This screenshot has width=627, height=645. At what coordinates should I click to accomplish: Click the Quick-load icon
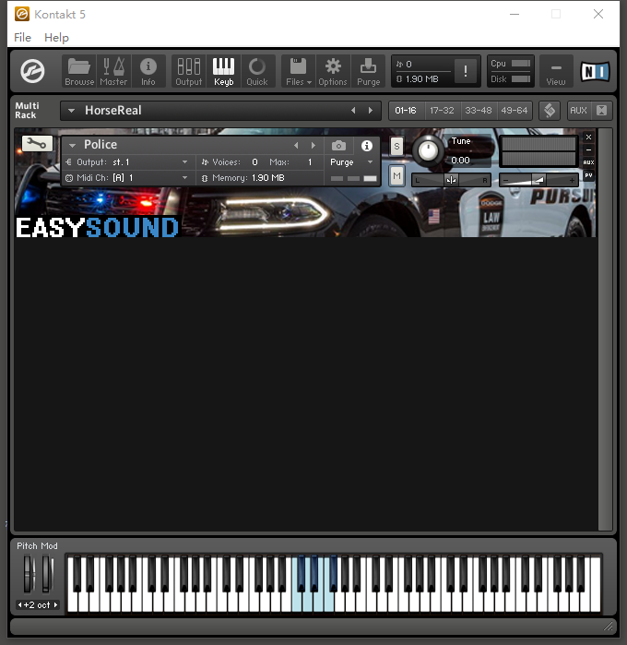coord(257,71)
